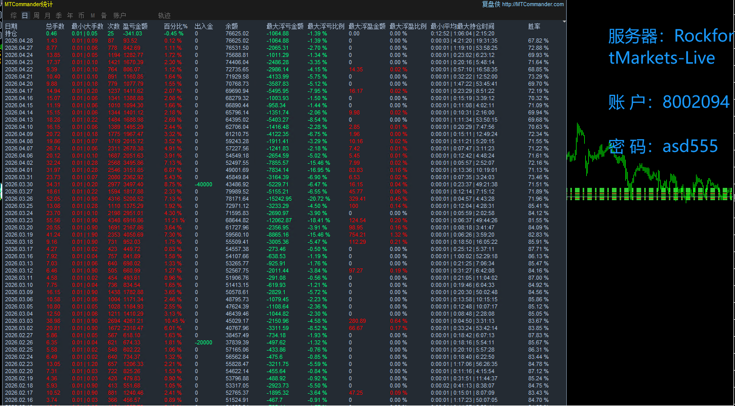Select the 2026.03.10 date row

tap(19, 285)
